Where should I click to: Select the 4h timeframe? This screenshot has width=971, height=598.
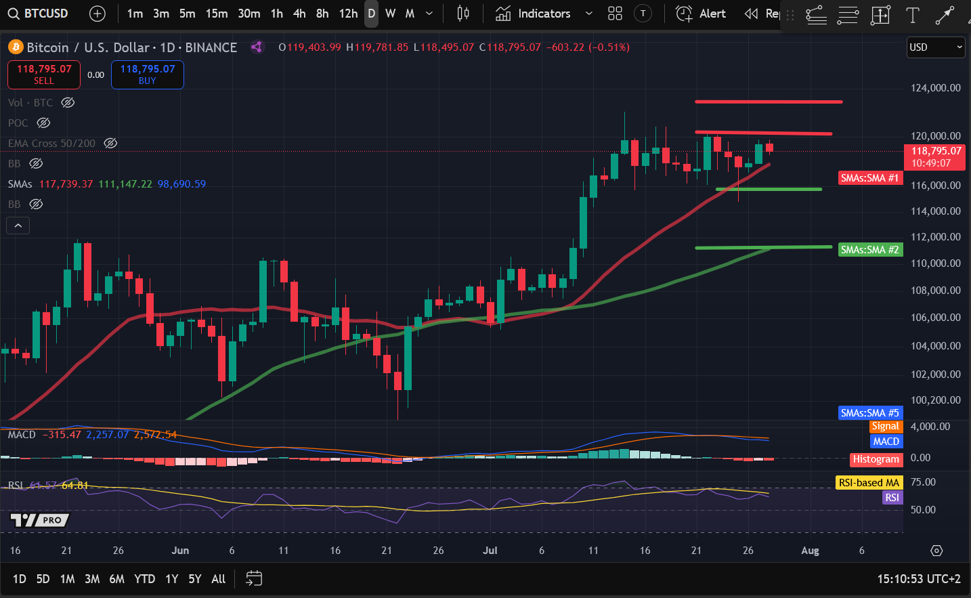coord(299,14)
